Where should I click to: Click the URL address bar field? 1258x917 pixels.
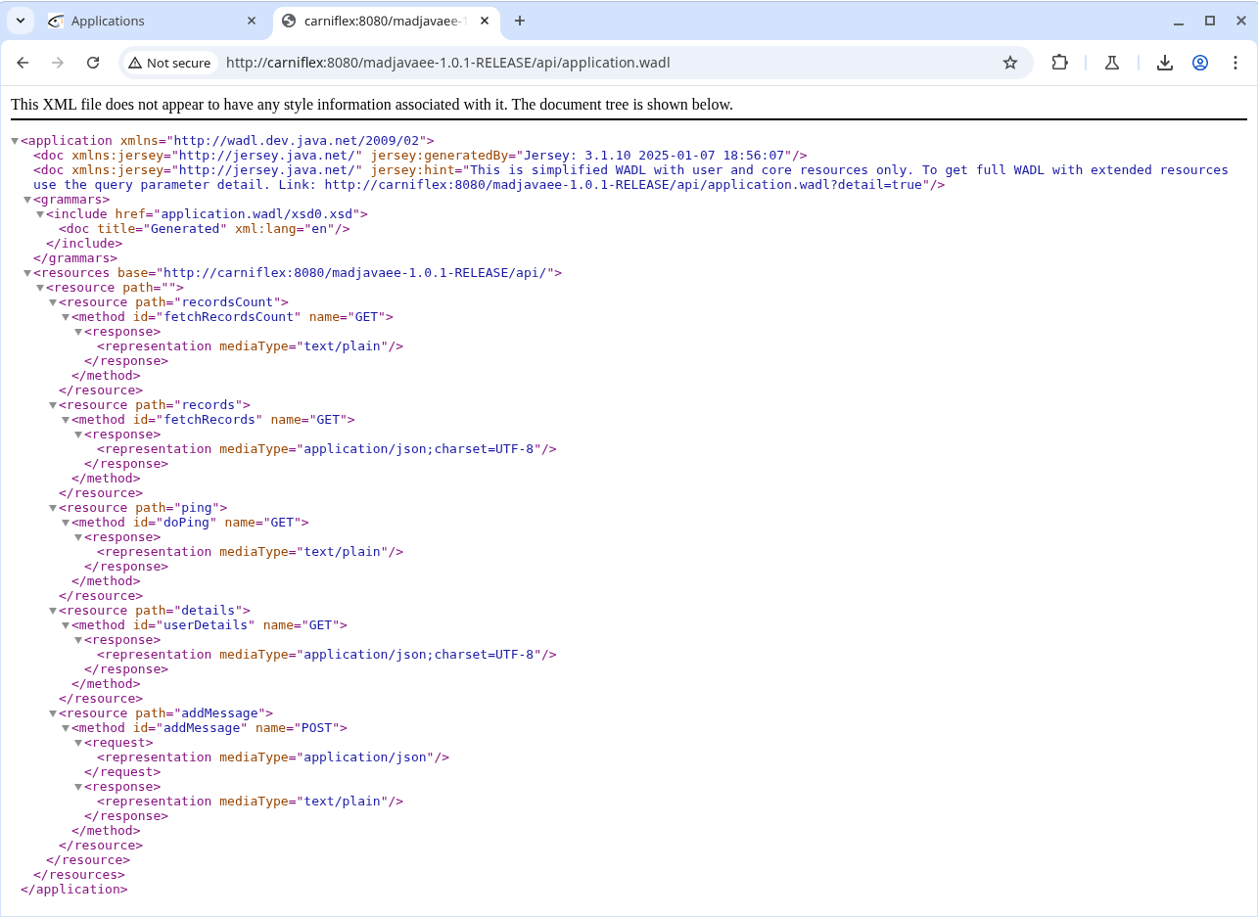pos(587,63)
